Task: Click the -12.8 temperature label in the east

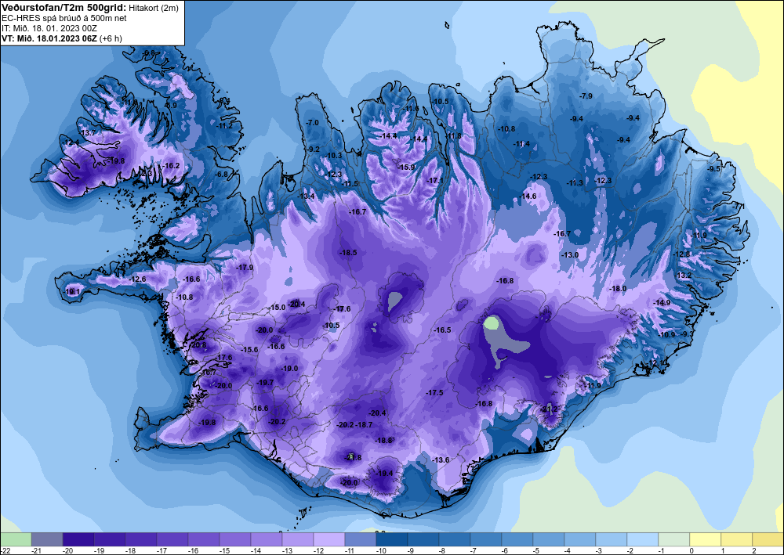Action: [x=681, y=254]
